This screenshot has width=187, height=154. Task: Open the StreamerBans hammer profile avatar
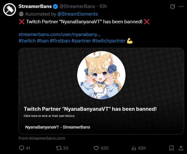coord(10,10)
